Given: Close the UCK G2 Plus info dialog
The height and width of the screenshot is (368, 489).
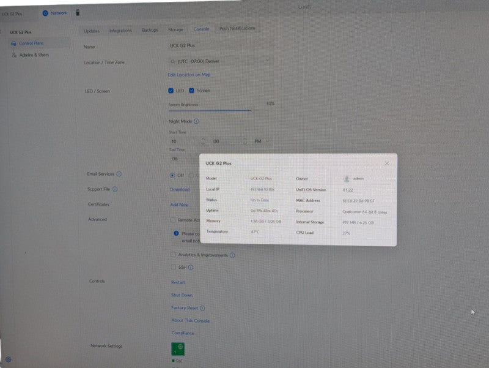Looking at the screenshot, I should pyautogui.click(x=387, y=163).
